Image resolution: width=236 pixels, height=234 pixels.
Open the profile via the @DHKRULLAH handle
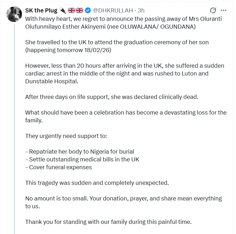pos(113,10)
